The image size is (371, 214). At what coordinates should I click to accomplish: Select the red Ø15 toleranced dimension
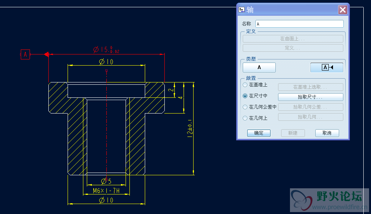click(106, 49)
